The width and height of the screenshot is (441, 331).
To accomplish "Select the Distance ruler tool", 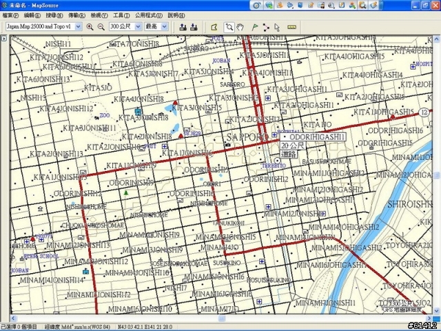I will [292, 27].
